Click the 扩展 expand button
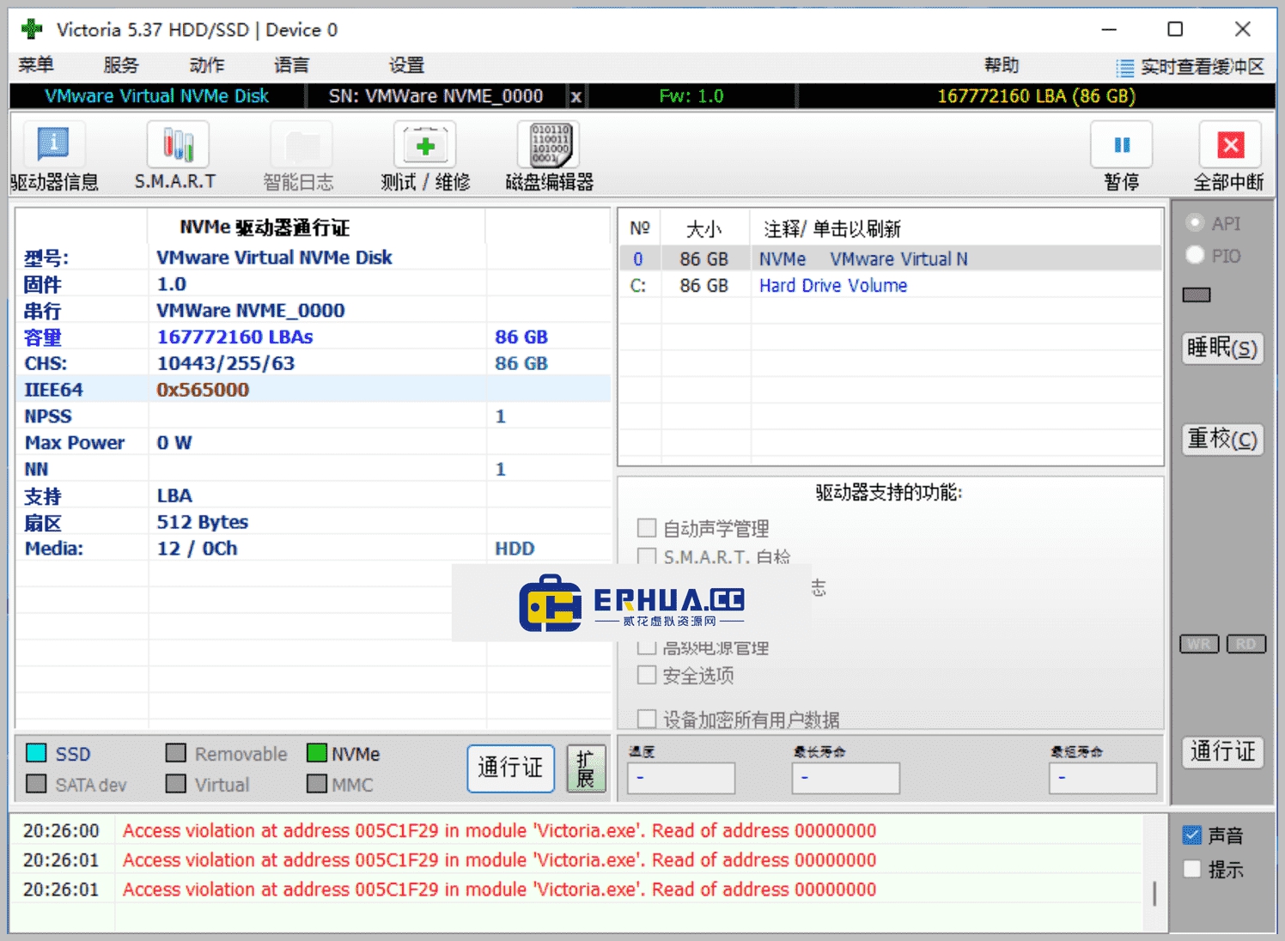 [x=586, y=768]
